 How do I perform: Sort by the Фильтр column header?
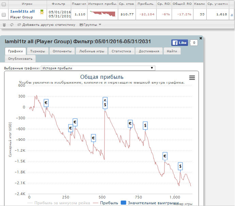(59, 4)
